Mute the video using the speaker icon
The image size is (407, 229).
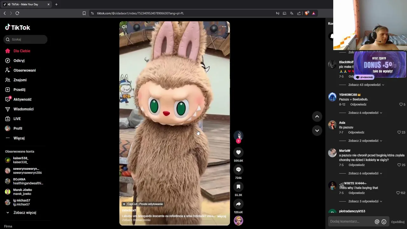coord(124,27)
